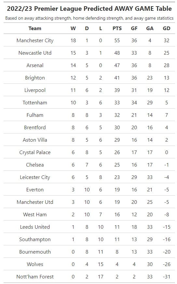Click Manchester City's 55 points value
The width and height of the screenshot is (177, 284).
117,41
